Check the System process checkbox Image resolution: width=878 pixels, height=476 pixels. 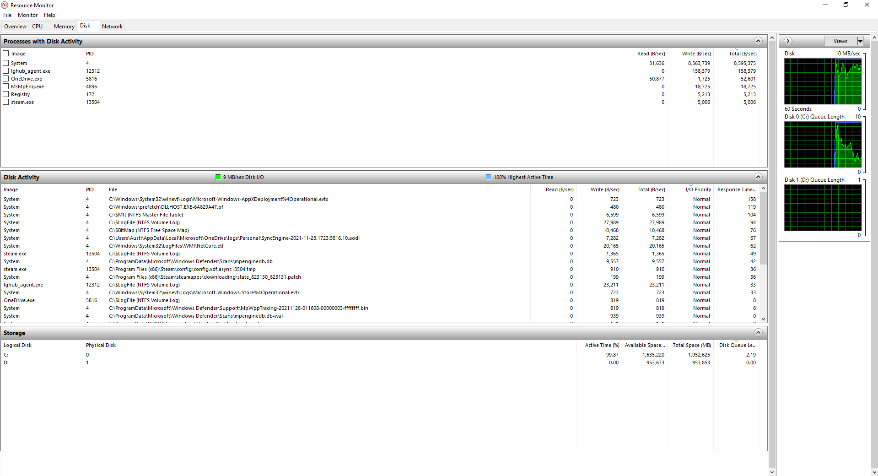(x=6, y=63)
